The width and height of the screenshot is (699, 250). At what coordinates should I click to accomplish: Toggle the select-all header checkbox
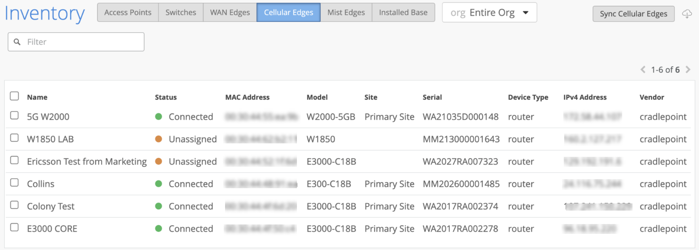click(x=14, y=96)
